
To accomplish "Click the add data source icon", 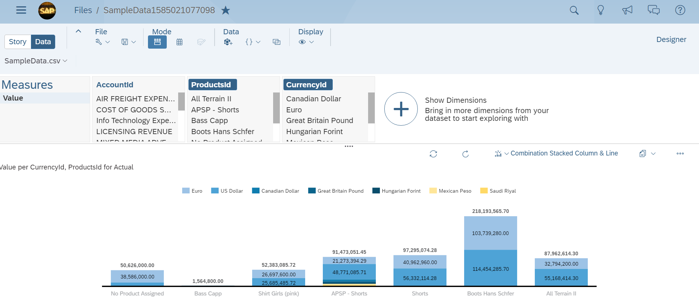I will (x=228, y=42).
